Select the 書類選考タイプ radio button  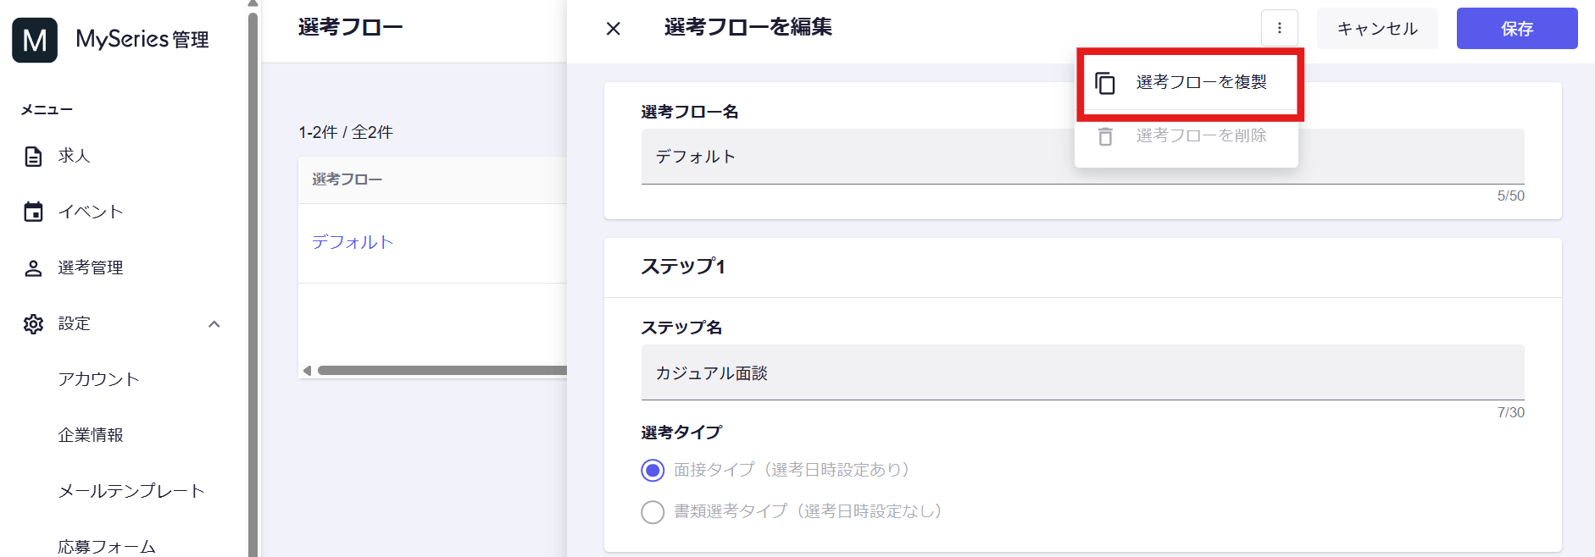652,511
